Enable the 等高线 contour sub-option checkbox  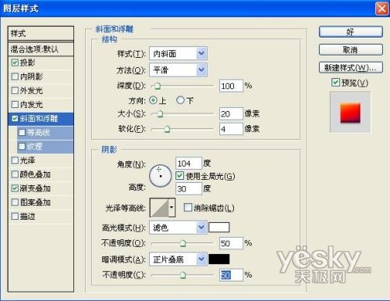(x=22, y=133)
